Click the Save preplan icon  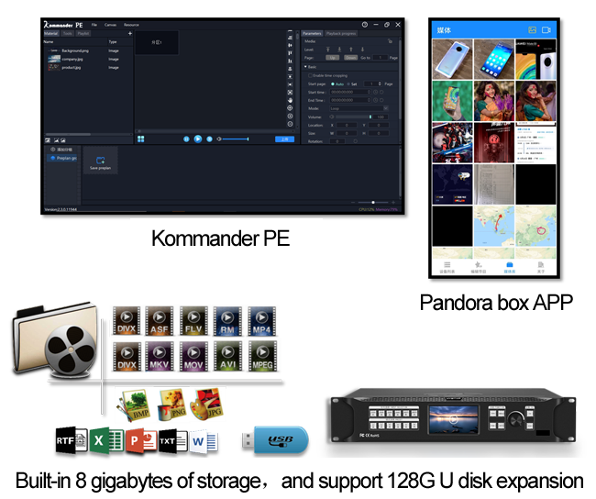tap(100, 161)
